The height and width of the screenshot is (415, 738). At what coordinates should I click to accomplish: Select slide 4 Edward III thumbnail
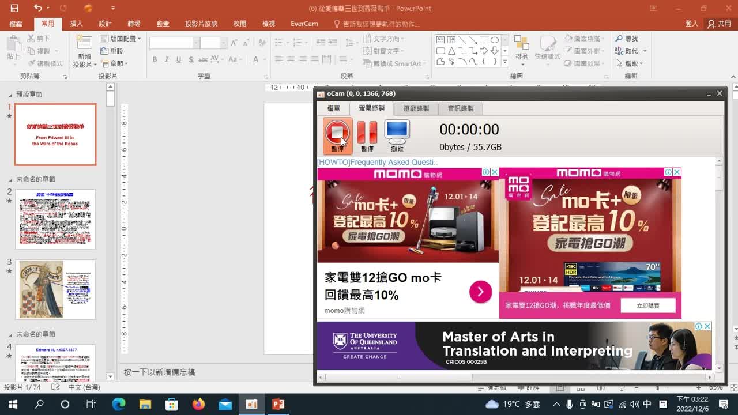pos(55,362)
